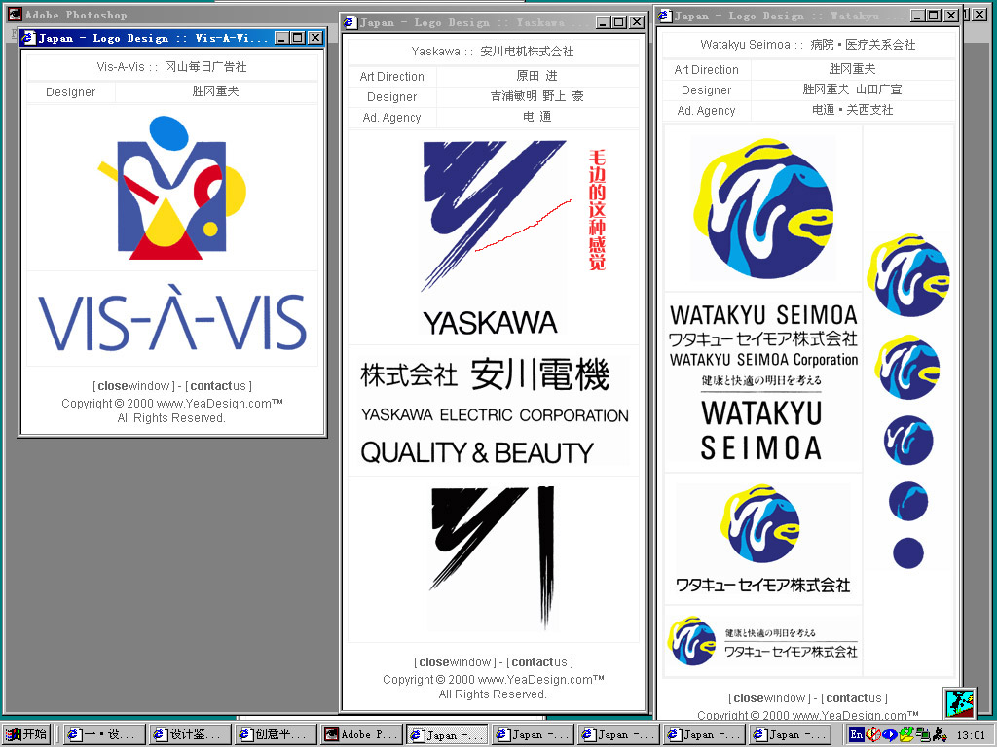Image resolution: width=997 pixels, height=747 pixels.
Task: Click agency value 电通·关西支社
Action: [852, 110]
